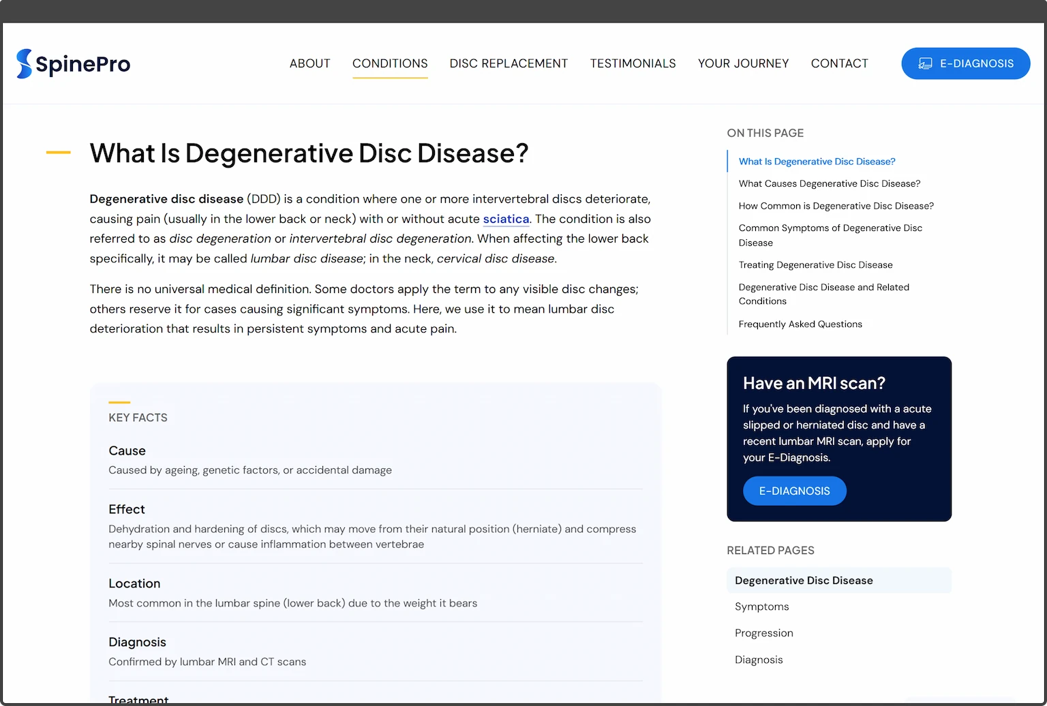This screenshot has width=1047, height=706.
Task: Click the SpinePro logo icon
Action: (25, 63)
